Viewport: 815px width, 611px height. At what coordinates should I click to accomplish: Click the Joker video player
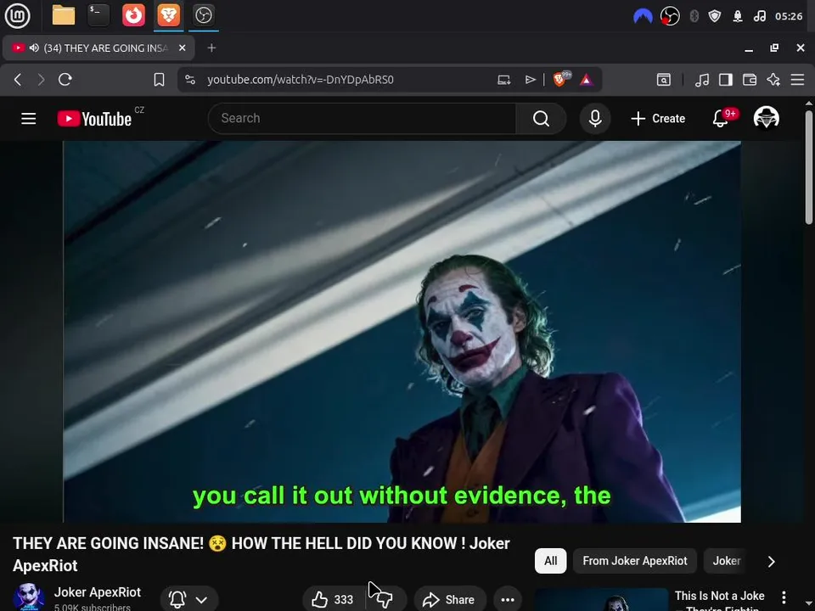point(402,332)
